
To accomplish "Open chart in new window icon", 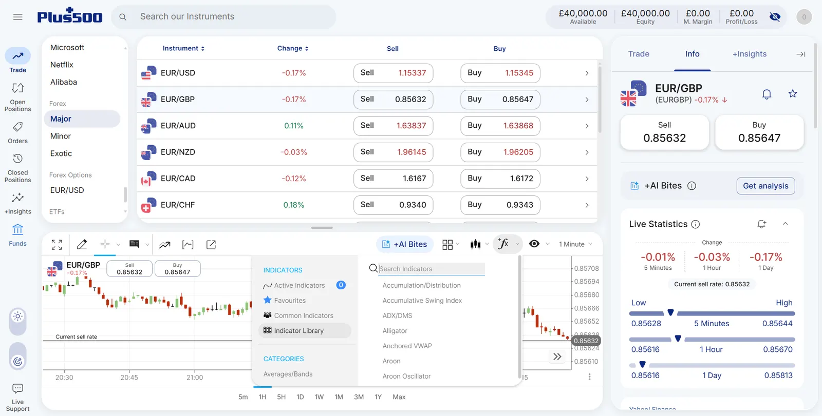I will pos(211,245).
